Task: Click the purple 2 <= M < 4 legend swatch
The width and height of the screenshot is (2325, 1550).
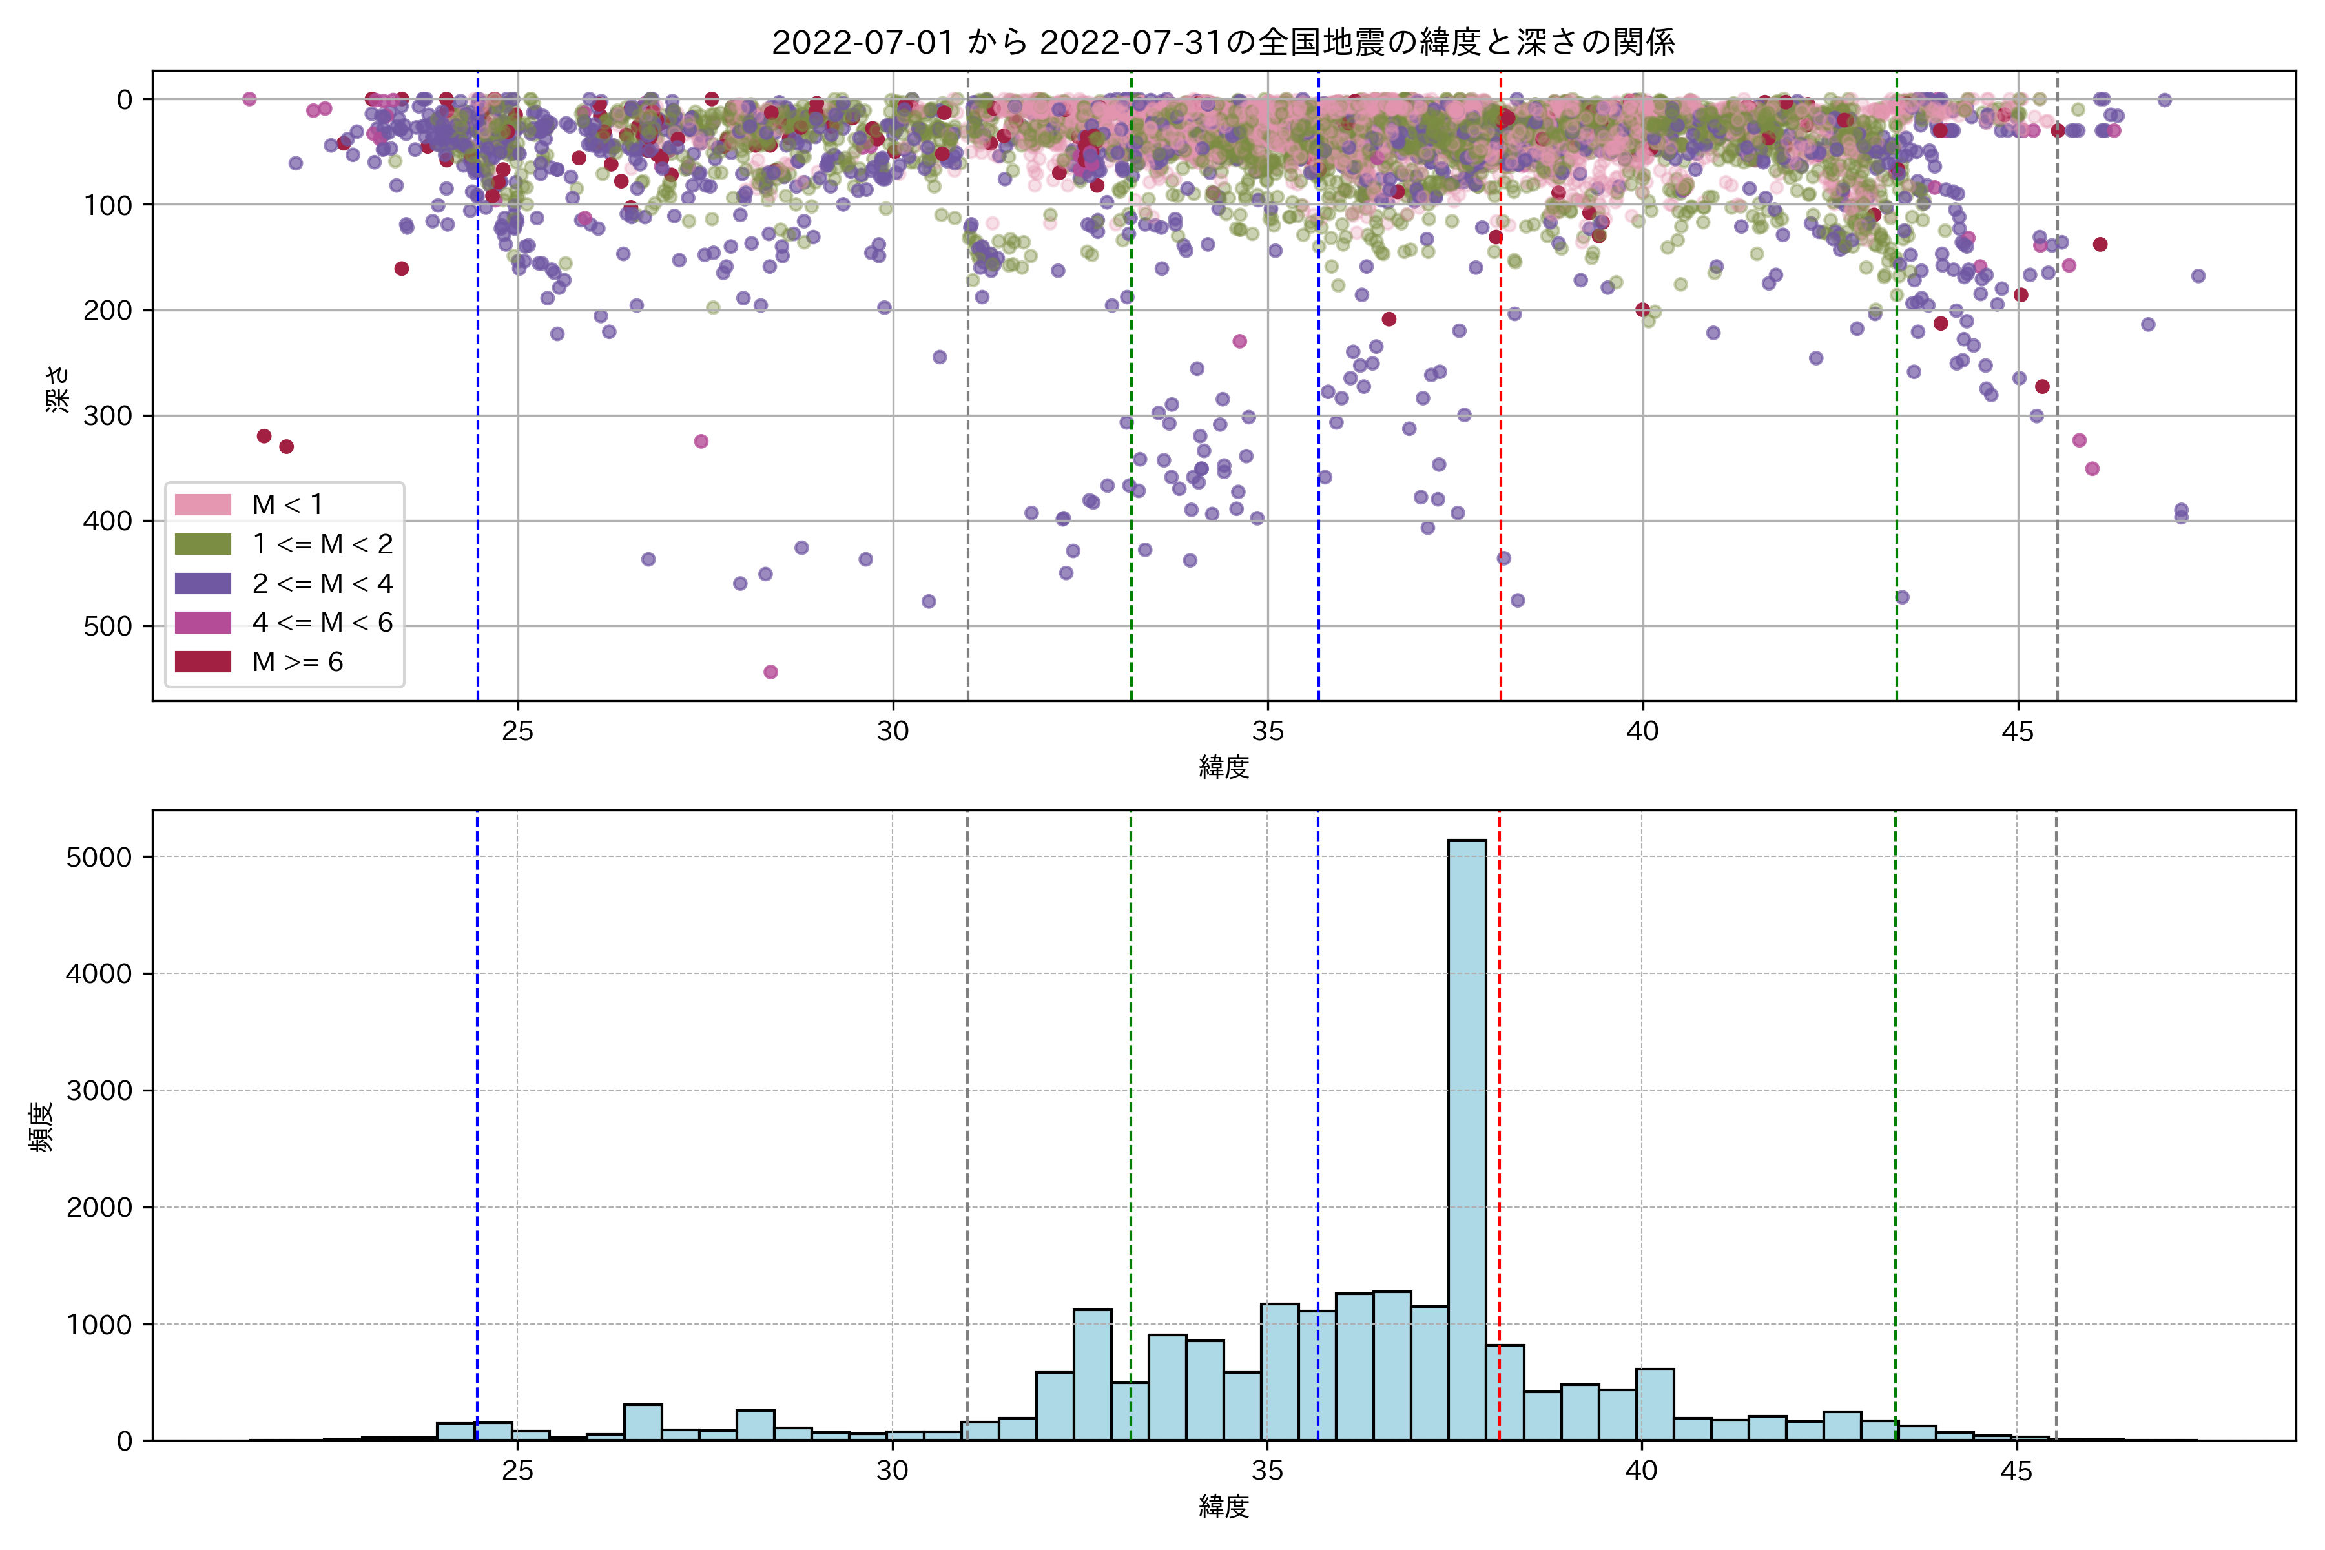Action: pyautogui.click(x=203, y=583)
